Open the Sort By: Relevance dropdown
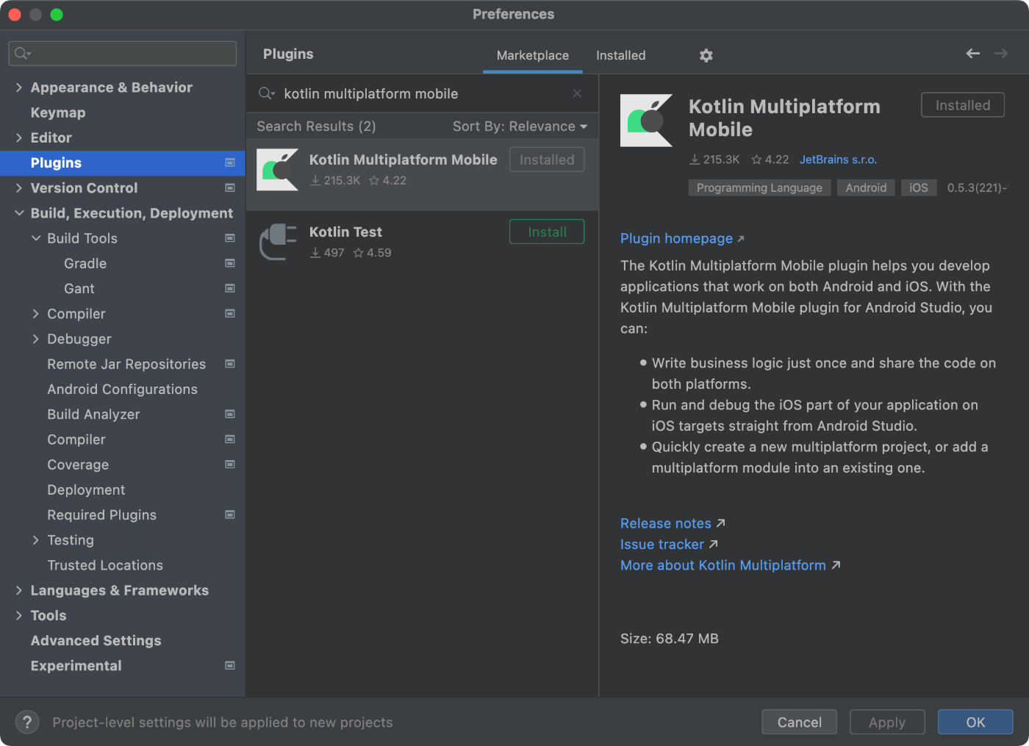Viewport: 1029px width, 746px height. pyautogui.click(x=520, y=126)
